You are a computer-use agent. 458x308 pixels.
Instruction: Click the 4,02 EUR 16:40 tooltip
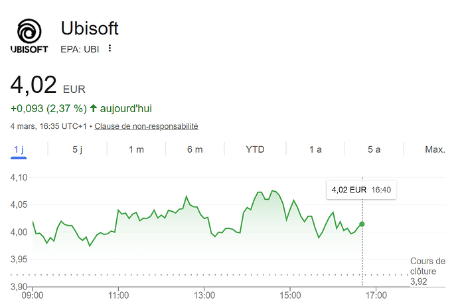[361, 191]
